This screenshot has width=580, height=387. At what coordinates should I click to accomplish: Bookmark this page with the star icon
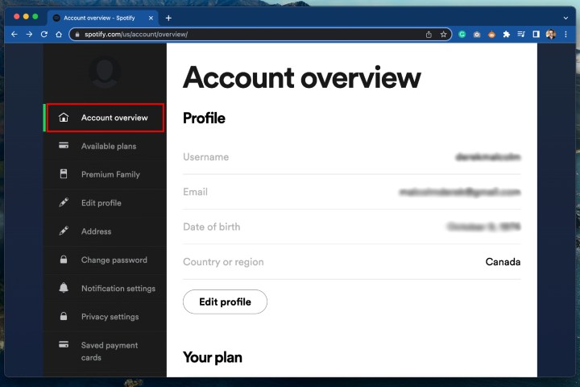click(443, 35)
